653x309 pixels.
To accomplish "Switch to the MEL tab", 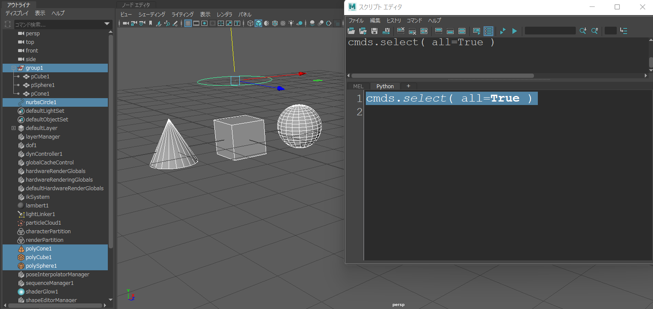I will 358,86.
